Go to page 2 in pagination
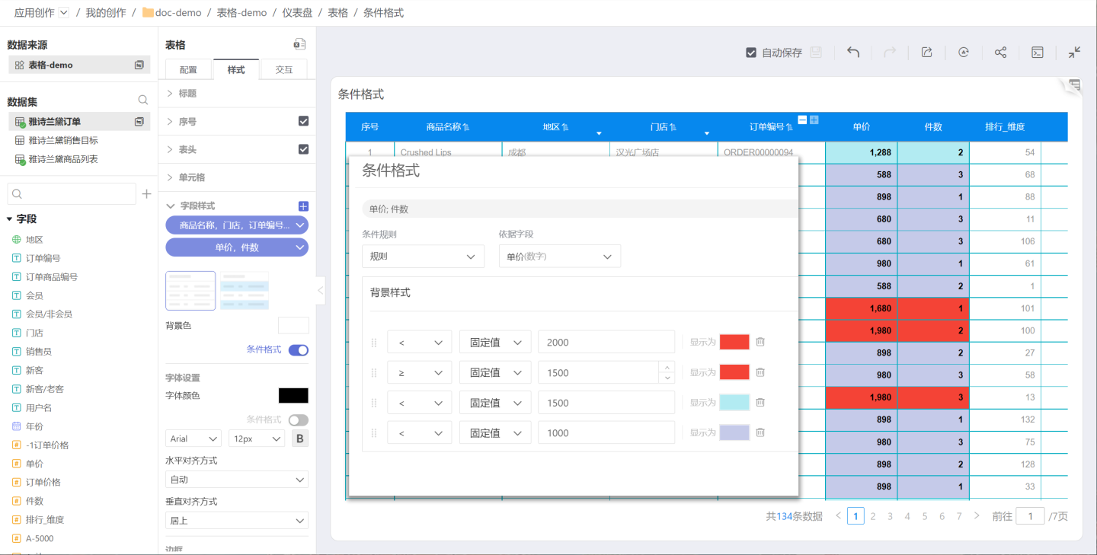1097x555 pixels. point(873,516)
